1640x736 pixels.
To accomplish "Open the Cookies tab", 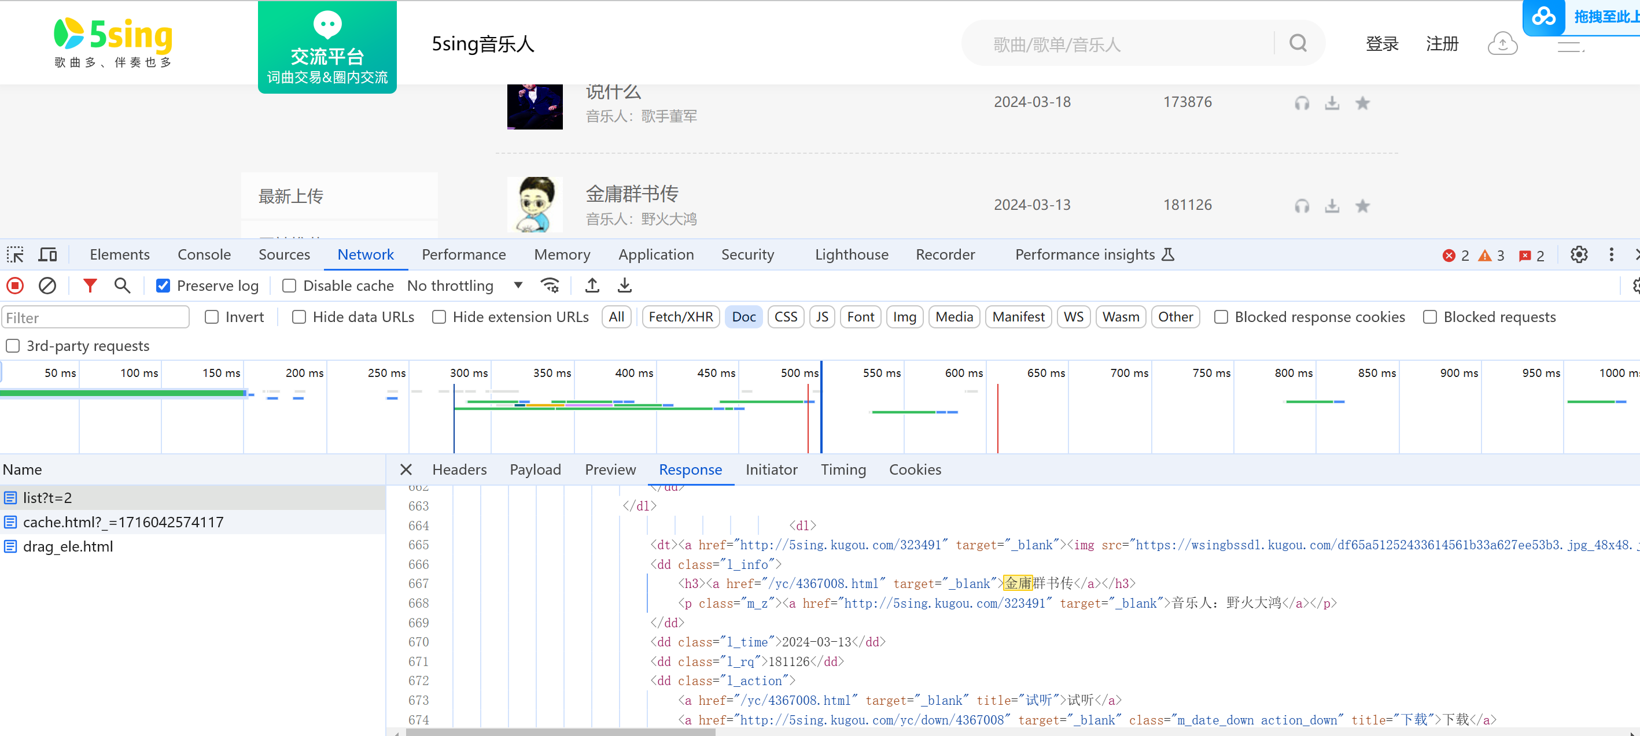I will [915, 469].
